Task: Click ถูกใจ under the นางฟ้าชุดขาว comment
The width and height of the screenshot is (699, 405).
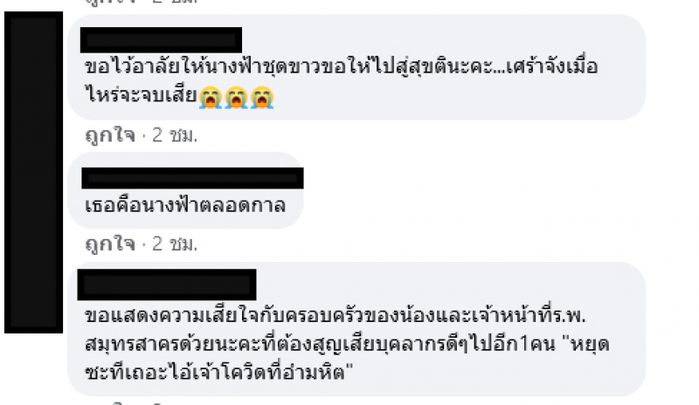Action: (110, 135)
